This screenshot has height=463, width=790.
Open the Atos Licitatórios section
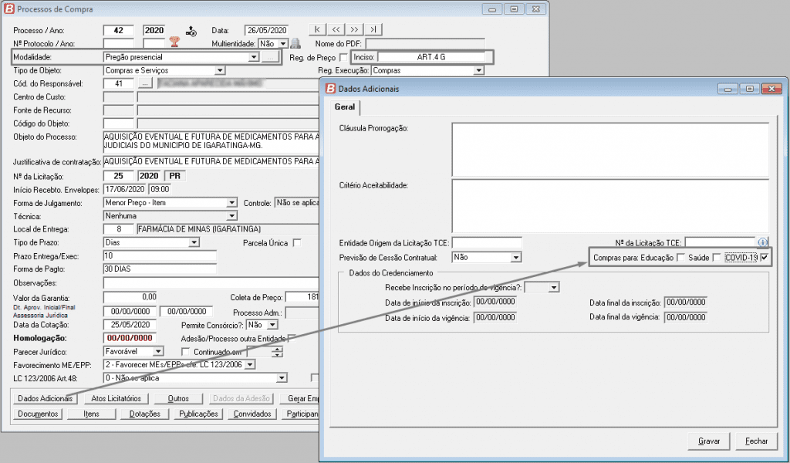coord(116,398)
